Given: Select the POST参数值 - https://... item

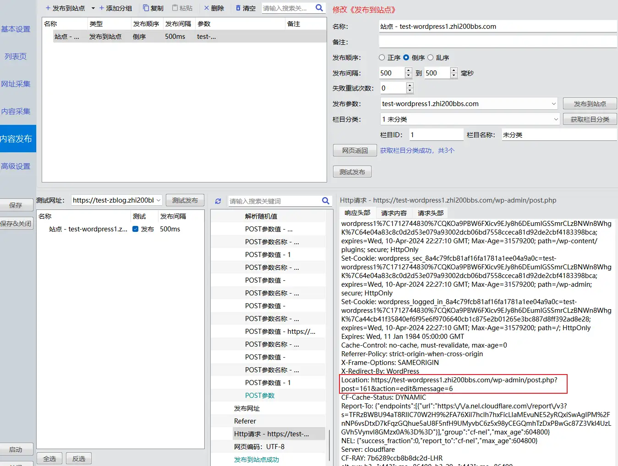Looking at the screenshot, I should tap(280, 332).
